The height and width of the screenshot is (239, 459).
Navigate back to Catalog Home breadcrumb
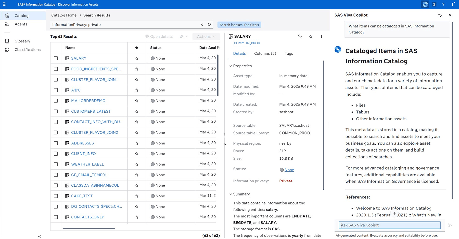click(64, 15)
